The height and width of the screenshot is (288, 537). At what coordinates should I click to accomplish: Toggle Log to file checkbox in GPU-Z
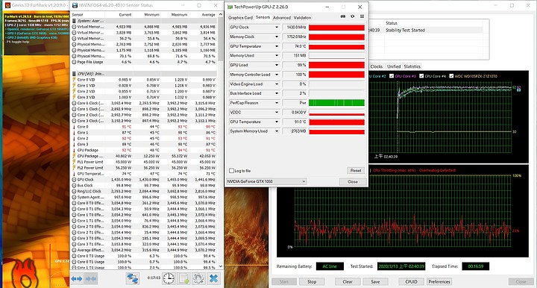pyautogui.click(x=231, y=171)
